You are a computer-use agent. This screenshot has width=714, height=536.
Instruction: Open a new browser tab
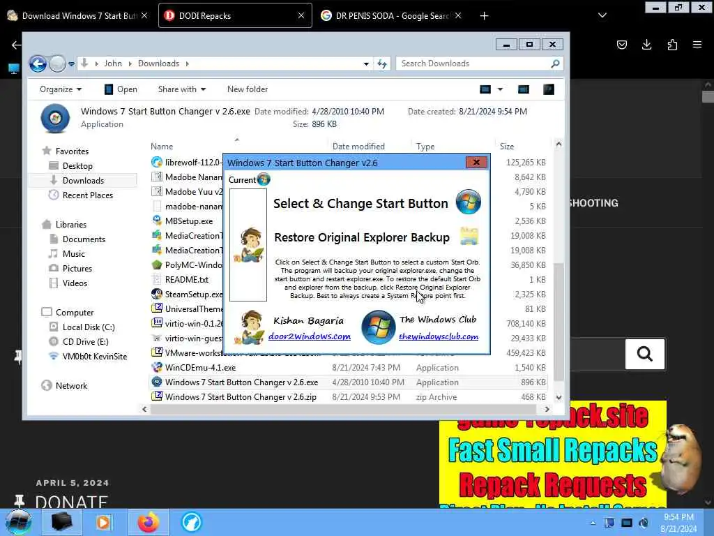[x=484, y=16]
